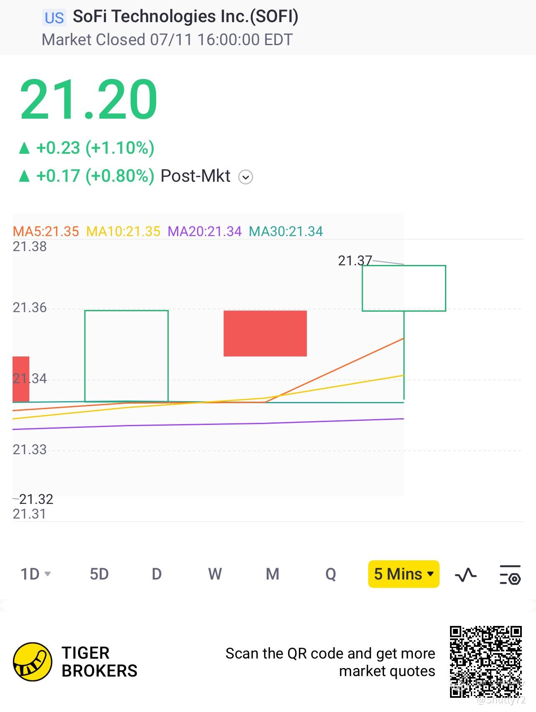Open the 5 Mins interval dropdown
This screenshot has height=712, width=536.
point(403,574)
